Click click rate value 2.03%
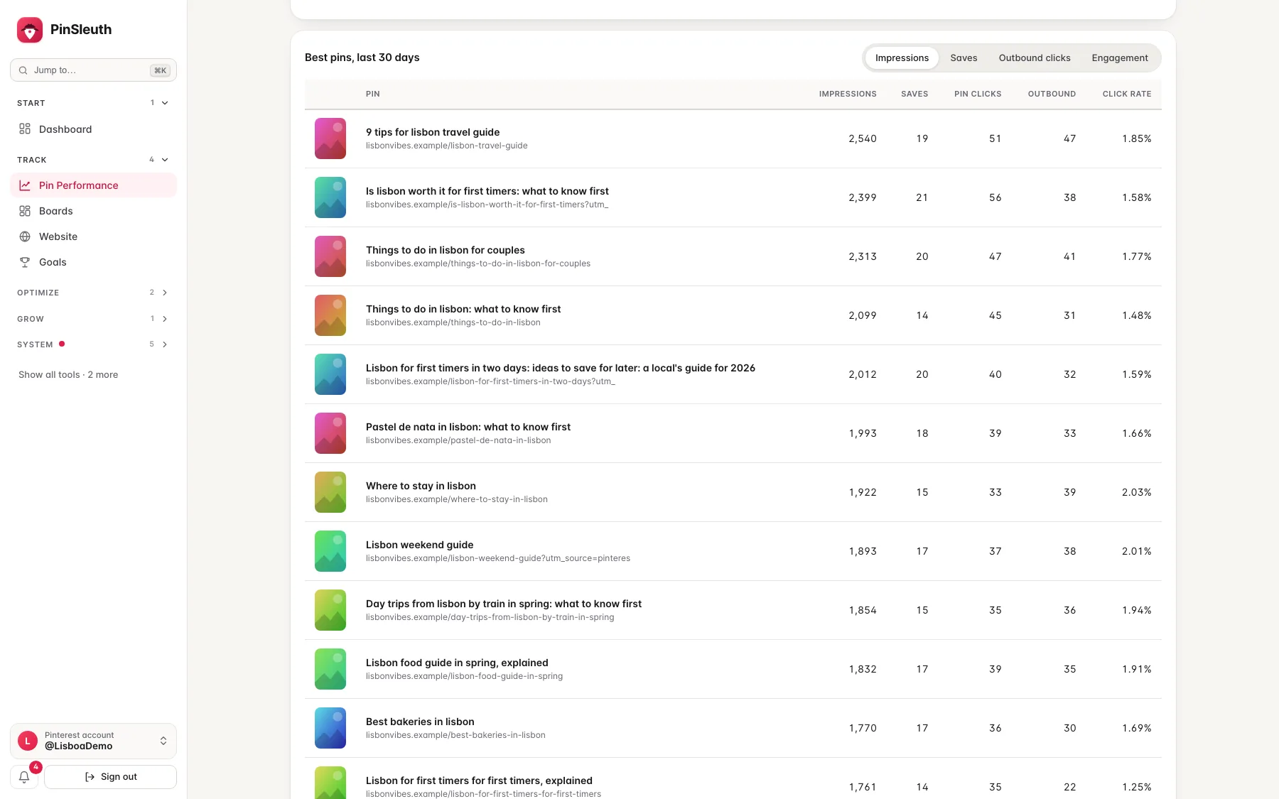This screenshot has height=799, width=1279. [1137, 492]
